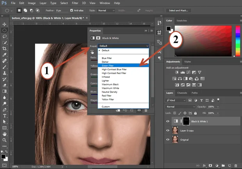Hide the Black & White 1 layer
Screen dimensions: 242x169
(168, 121)
